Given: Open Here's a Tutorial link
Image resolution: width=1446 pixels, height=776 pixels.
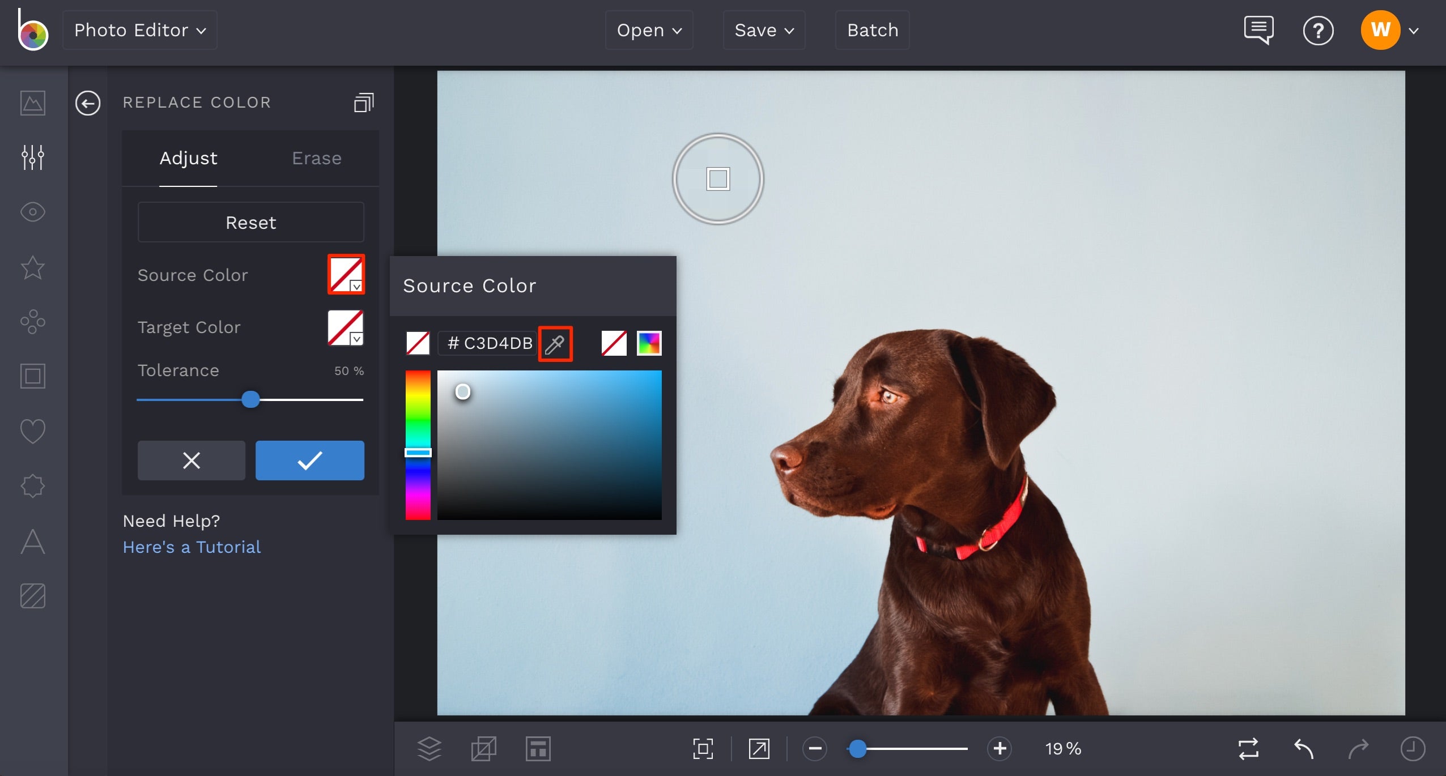Looking at the screenshot, I should pos(192,547).
